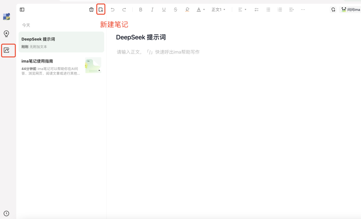Create a new note
Screen dimensions: 361x219
101,10
